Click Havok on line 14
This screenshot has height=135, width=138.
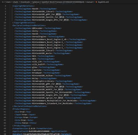[x=35, y=34]
